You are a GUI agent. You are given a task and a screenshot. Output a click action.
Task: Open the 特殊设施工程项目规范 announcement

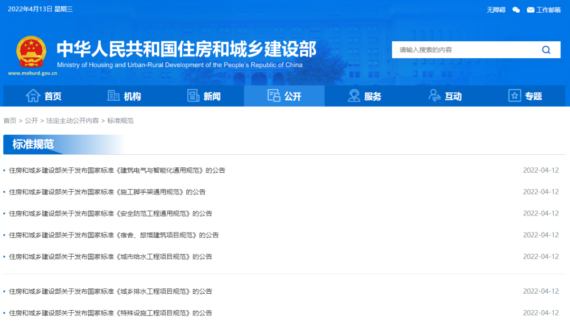click(x=110, y=313)
